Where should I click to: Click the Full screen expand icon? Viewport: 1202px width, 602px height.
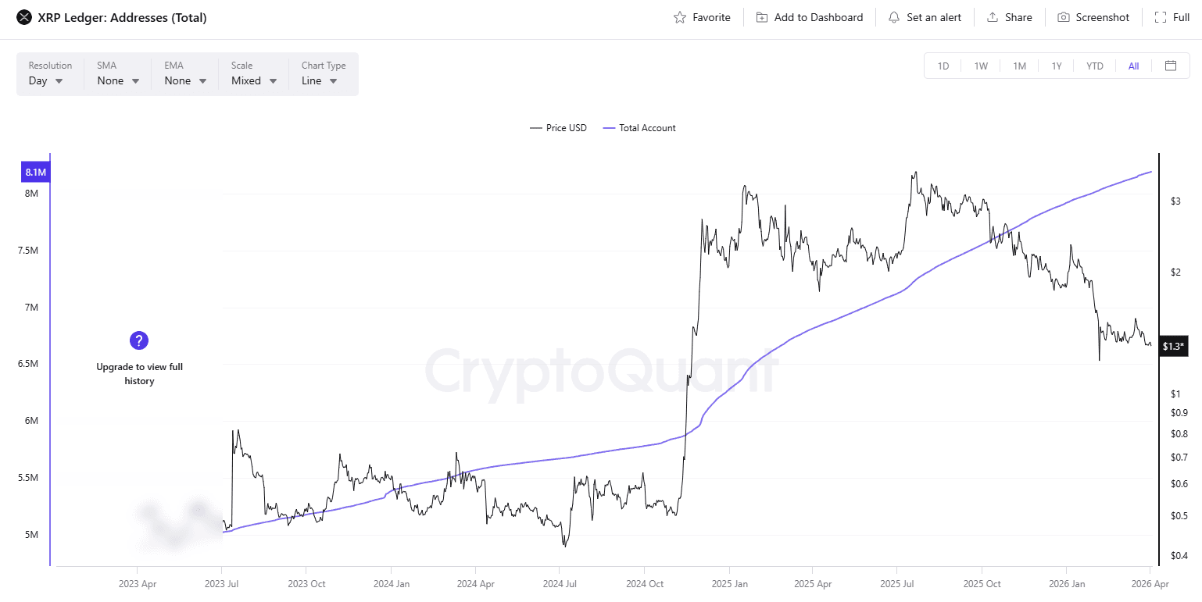coord(1161,17)
